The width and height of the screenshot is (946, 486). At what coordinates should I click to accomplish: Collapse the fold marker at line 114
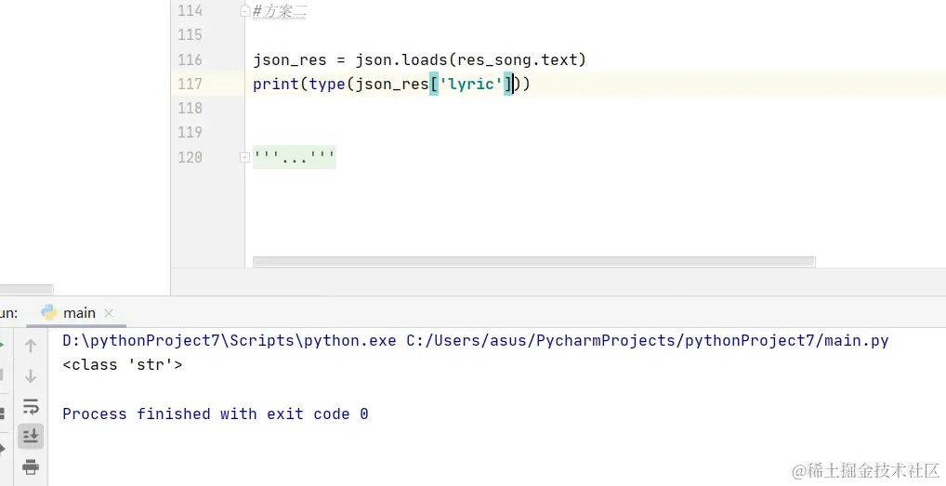(244, 11)
